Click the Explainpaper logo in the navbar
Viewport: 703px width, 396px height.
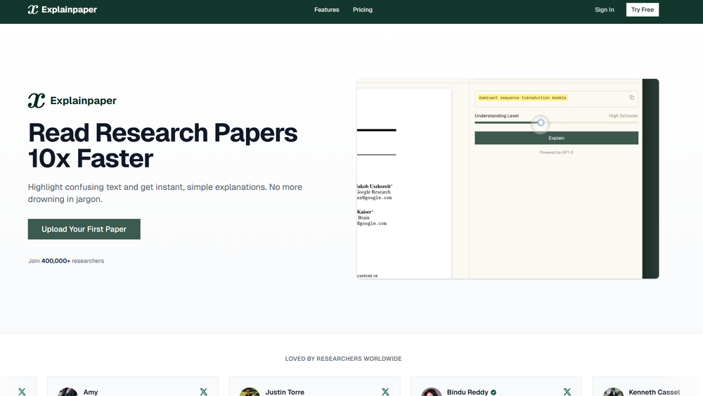click(63, 9)
